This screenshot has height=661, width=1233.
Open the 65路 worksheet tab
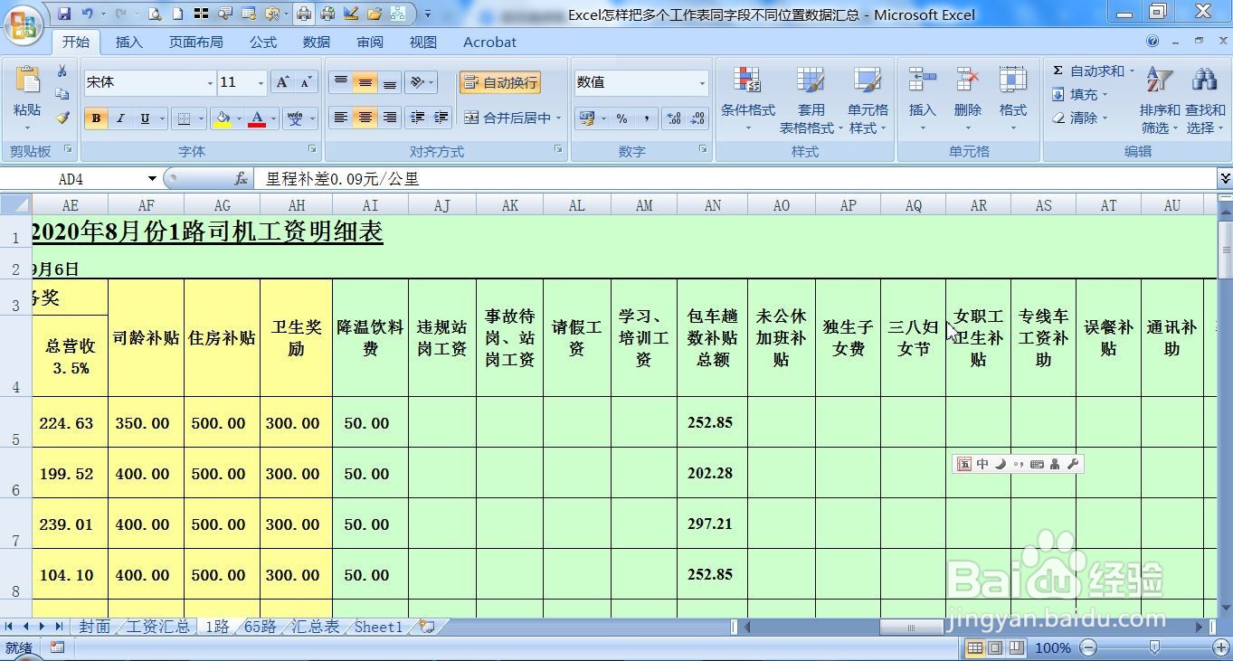click(x=261, y=626)
